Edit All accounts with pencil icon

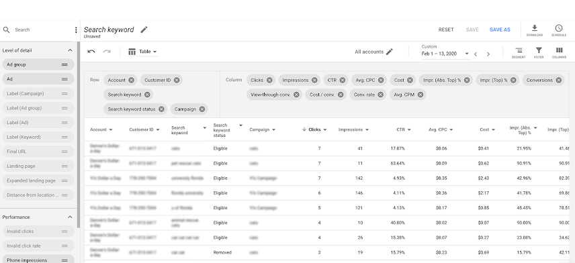390,52
